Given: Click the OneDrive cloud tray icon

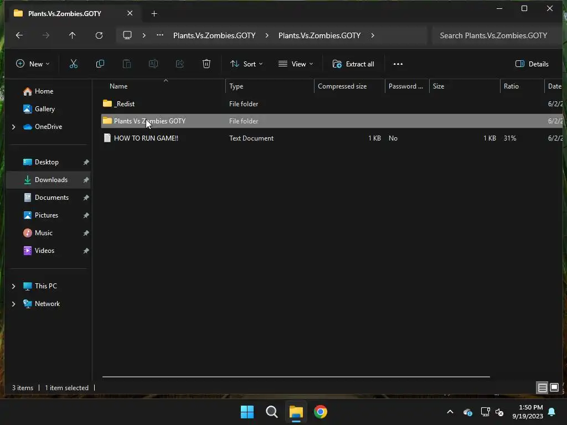Looking at the screenshot, I should (467, 412).
